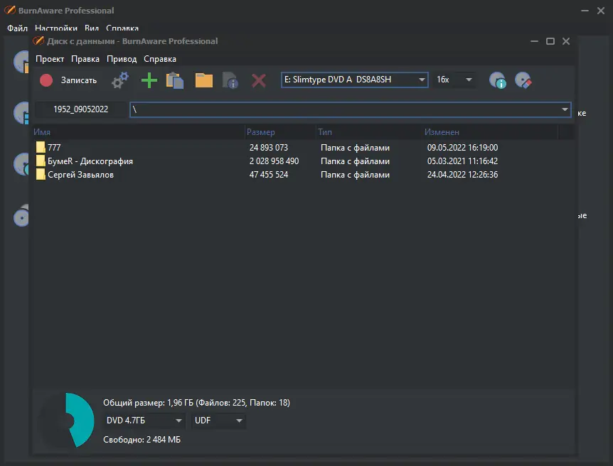The height and width of the screenshot is (466, 613).
Task: Open the Проект menu
Action: tap(50, 59)
